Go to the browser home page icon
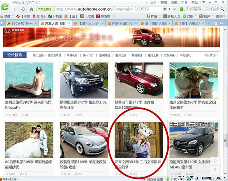The width and height of the screenshot is (228, 181). coord(31,9)
